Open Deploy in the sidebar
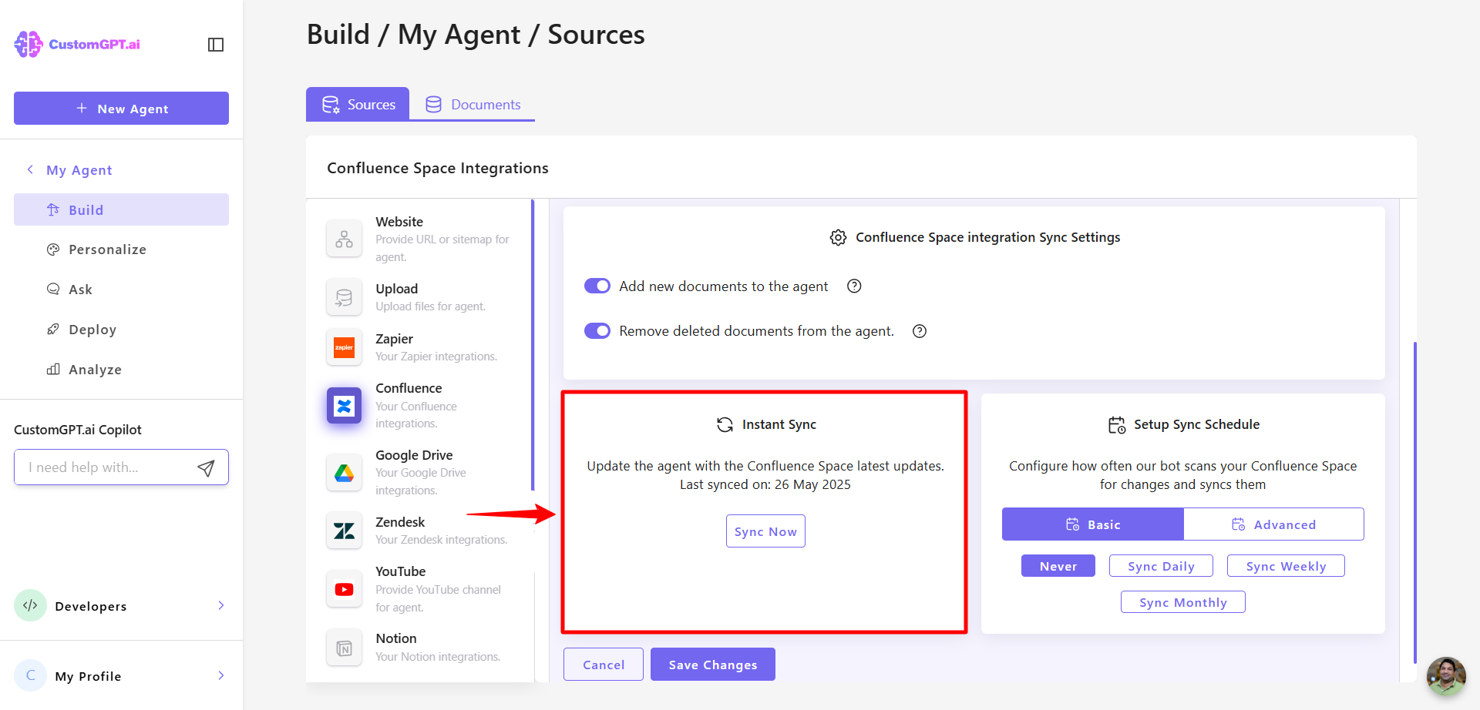The height and width of the screenshot is (710, 1480). (x=121, y=330)
